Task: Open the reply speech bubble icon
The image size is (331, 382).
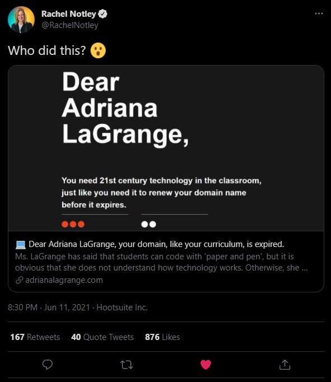Action: (48, 365)
